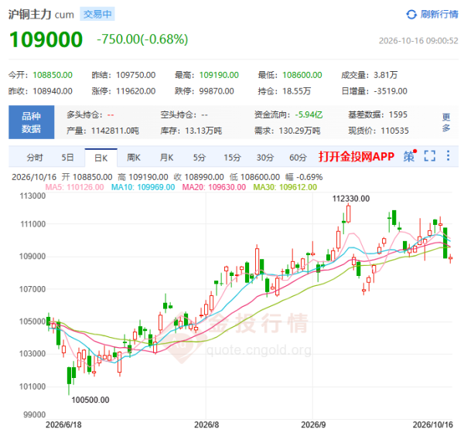
Task: Click the 沪铜主力 cum title
Action: coord(41,14)
